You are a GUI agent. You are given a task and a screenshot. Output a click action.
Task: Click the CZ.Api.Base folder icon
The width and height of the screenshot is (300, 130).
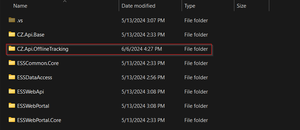coord(12,34)
